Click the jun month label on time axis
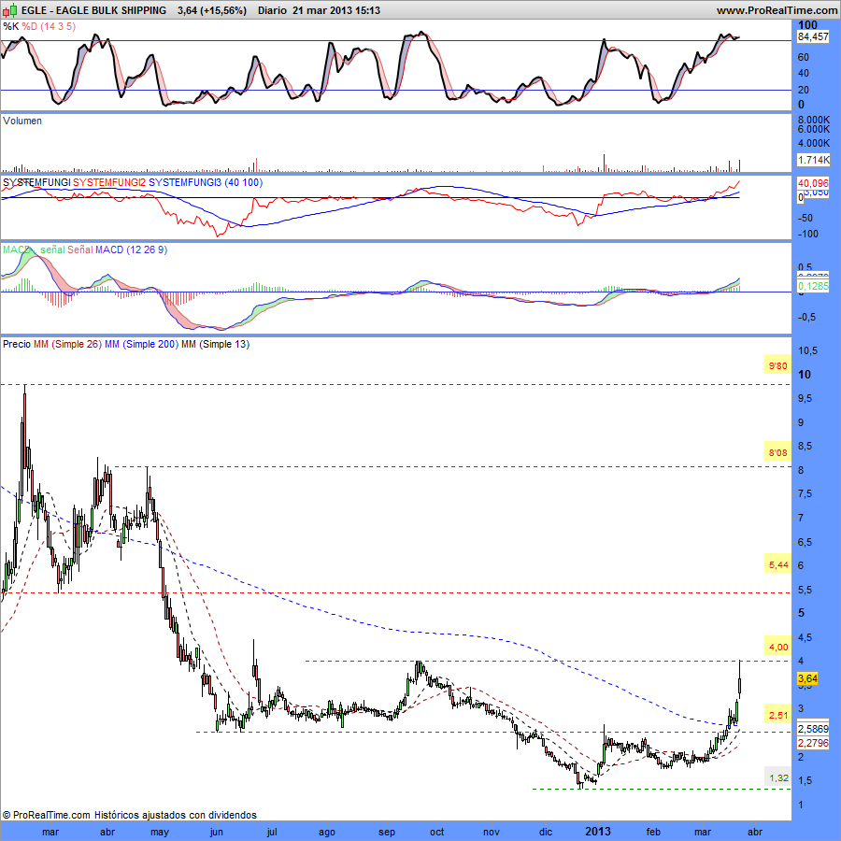This screenshot has height=841, width=841. point(216,832)
